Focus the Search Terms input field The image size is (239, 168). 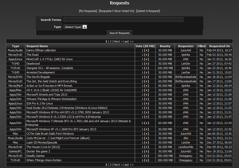coord(123,20)
